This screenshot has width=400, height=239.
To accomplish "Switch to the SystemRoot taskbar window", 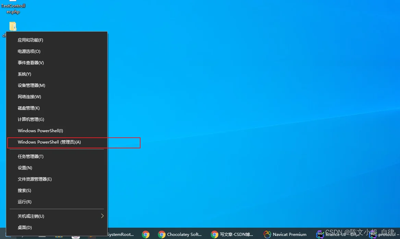I will [121, 235].
